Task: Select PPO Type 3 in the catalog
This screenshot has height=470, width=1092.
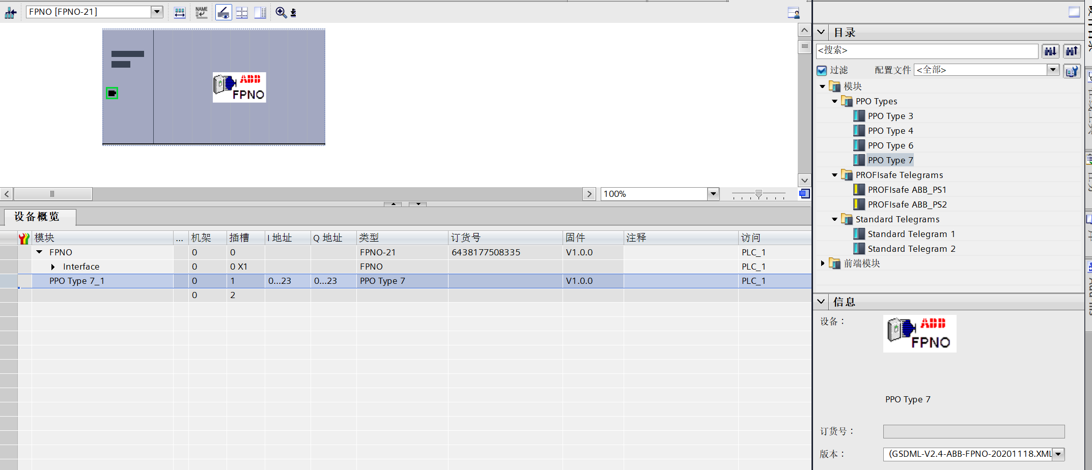Action: point(890,116)
